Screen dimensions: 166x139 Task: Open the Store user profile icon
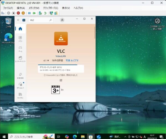(x=62, y=20)
